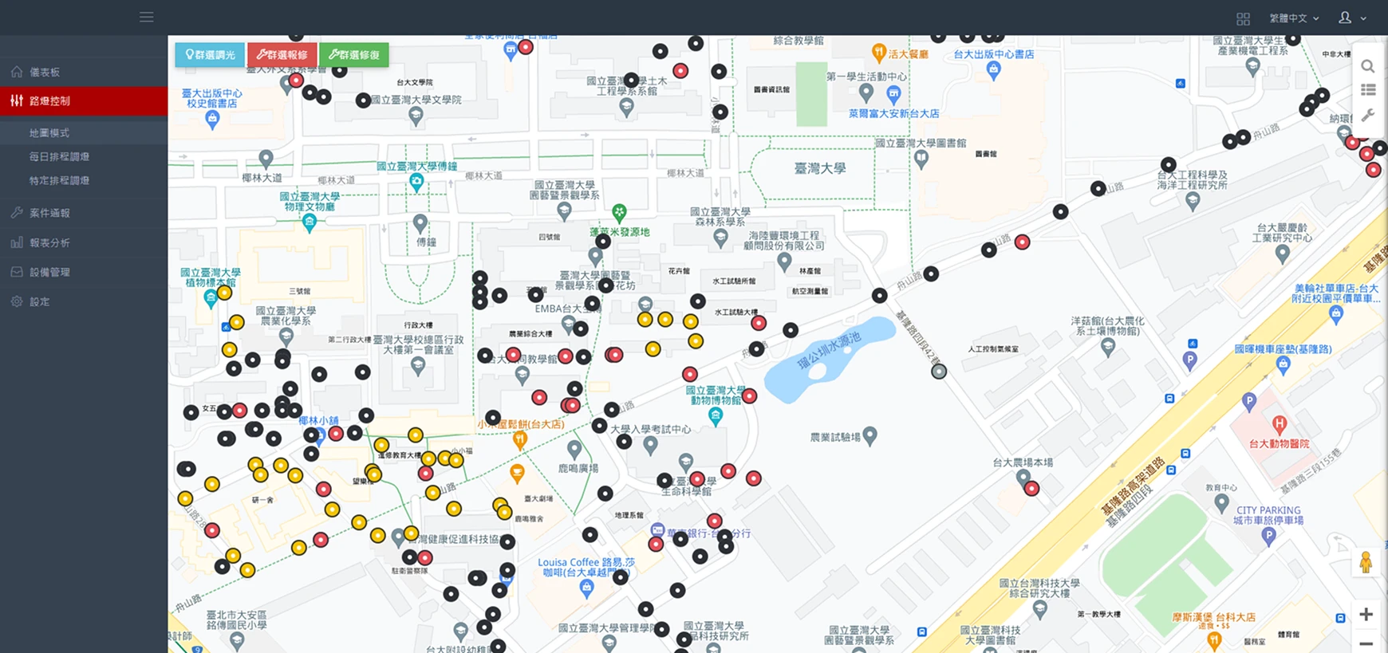1388x653 pixels.
Task: Select the gray streetlight marker near 基隆路四段
Action: click(939, 371)
